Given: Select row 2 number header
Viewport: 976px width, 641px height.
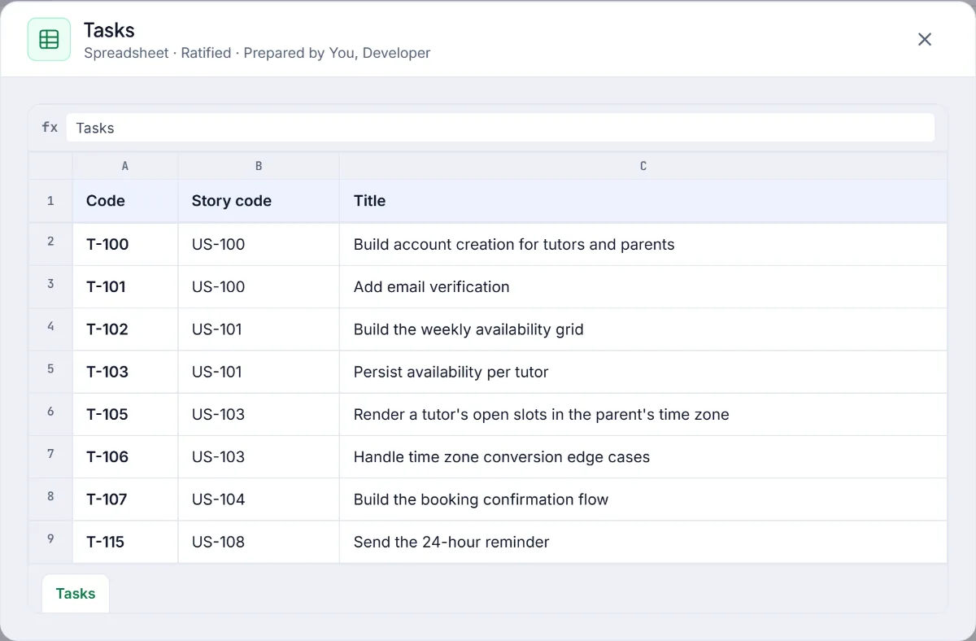Looking at the screenshot, I should point(50,244).
